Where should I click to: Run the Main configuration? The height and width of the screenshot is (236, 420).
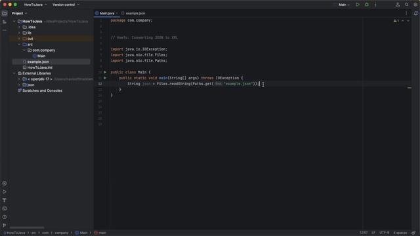(x=358, y=5)
